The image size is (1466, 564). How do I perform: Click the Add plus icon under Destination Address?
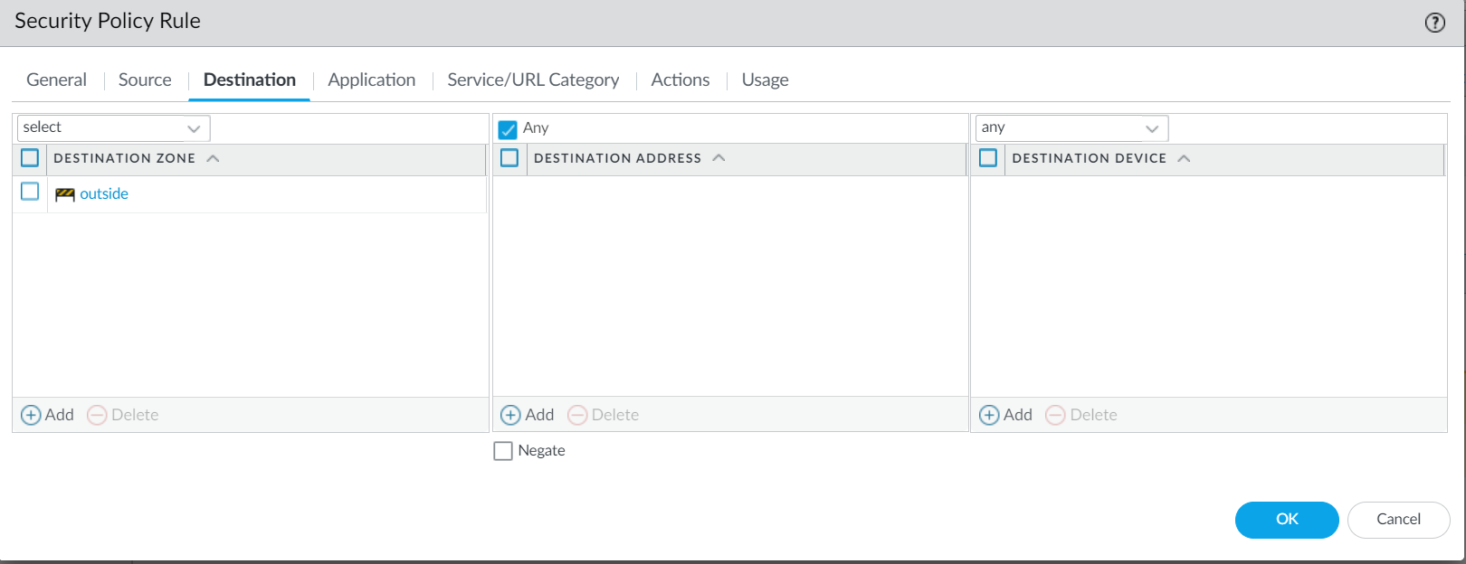(x=510, y=415)
